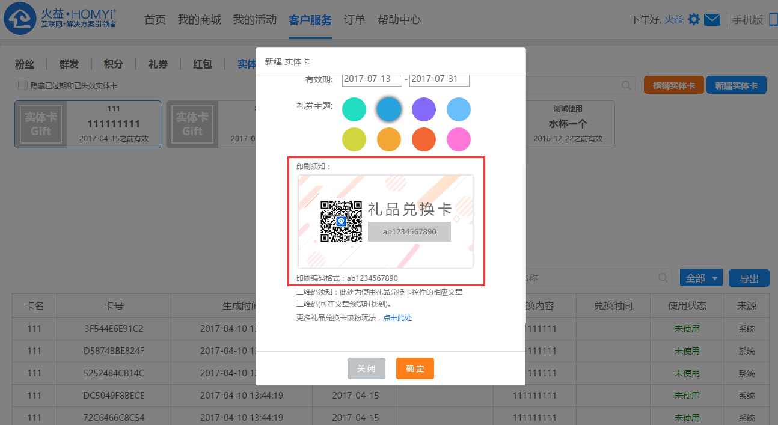778x425 pixels.
Task: Open 帮助中心 menu
Action: 399,20
